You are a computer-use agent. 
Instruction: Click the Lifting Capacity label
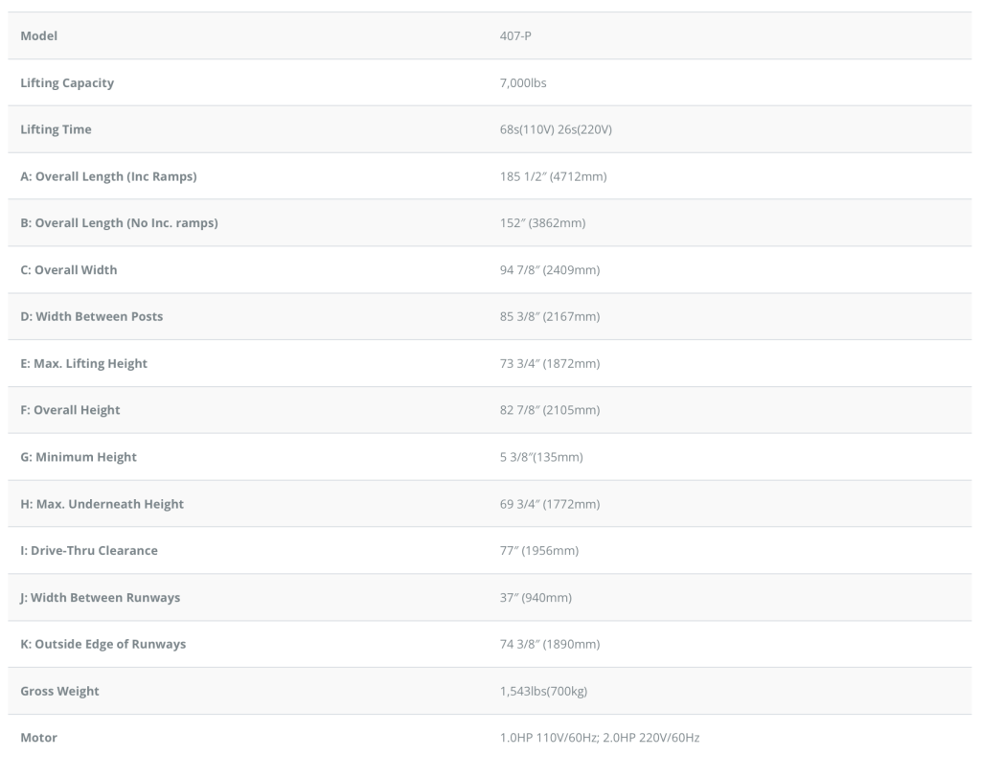(67, 83)
